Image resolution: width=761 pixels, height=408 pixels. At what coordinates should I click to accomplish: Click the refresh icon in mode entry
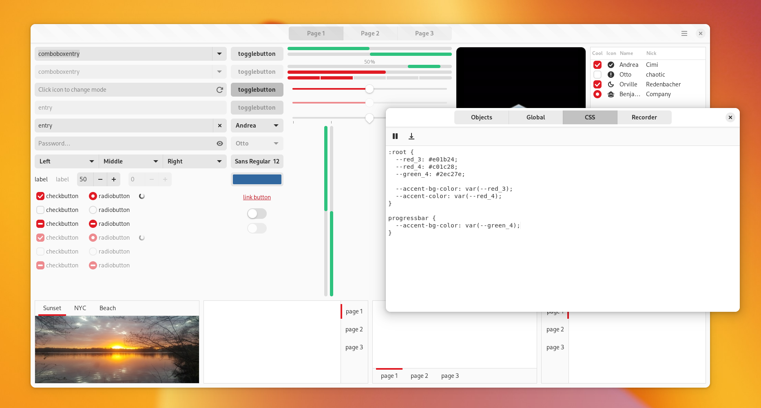[x=220, y=90]
